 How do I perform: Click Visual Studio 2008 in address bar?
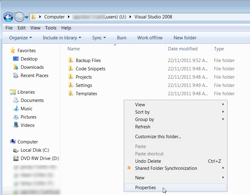(153, 17)
